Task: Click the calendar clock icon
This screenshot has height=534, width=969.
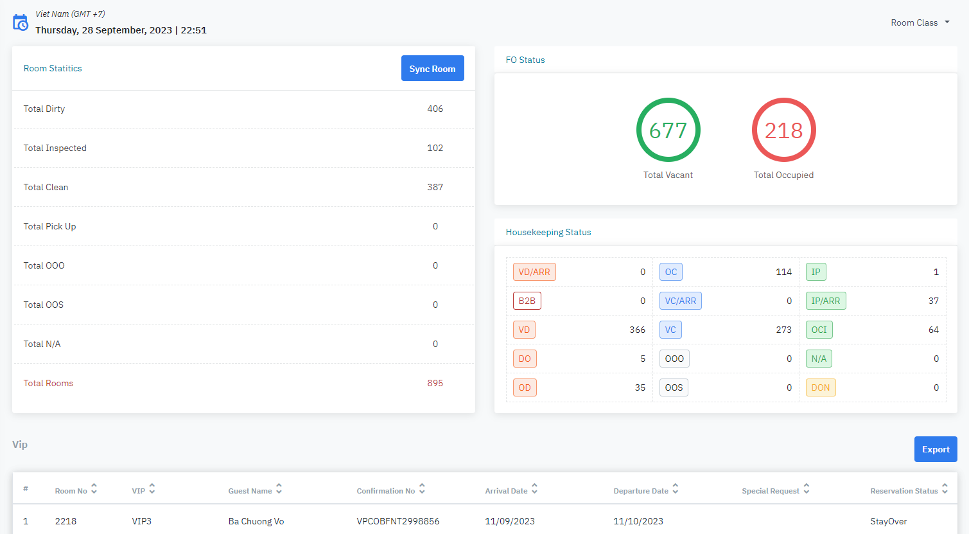Action: point(21,22)
